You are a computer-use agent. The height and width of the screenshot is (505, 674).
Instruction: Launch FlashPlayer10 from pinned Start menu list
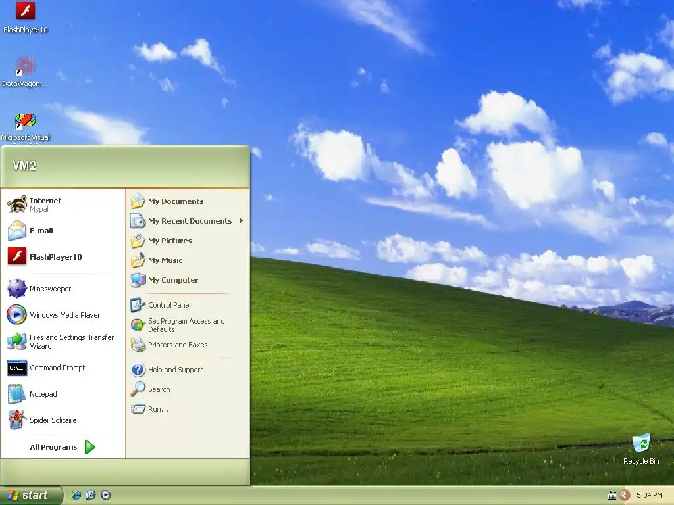(63, 257)
